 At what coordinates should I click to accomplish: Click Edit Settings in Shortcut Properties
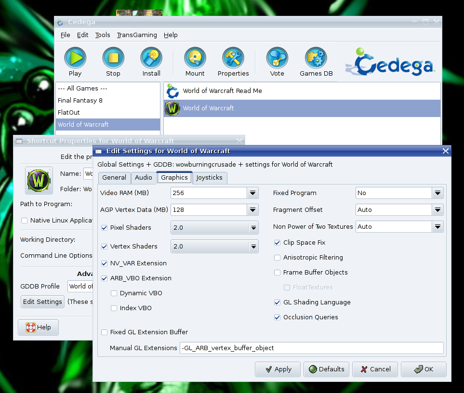pos(42,301)
